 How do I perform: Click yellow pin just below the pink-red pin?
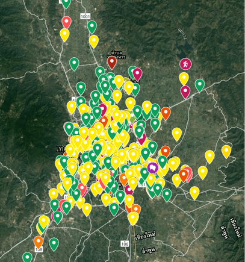pos(64,35)
